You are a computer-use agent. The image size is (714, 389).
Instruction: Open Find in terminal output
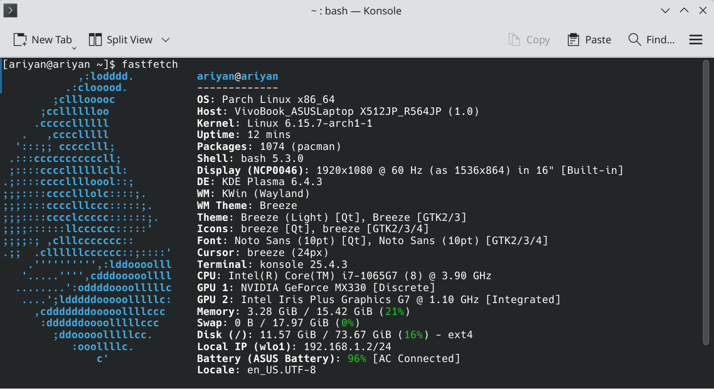(651, 40)
